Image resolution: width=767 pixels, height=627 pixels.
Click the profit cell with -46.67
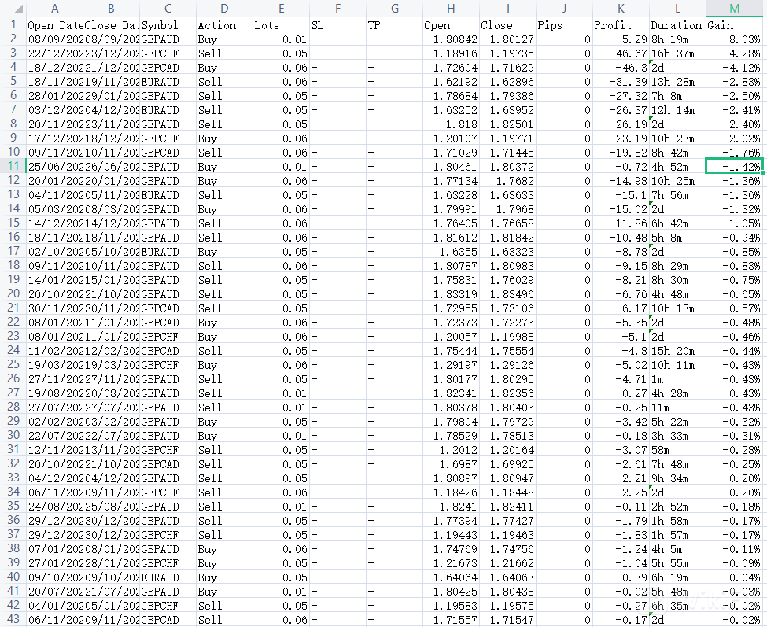pyautogui.click(x=621, y=53)
